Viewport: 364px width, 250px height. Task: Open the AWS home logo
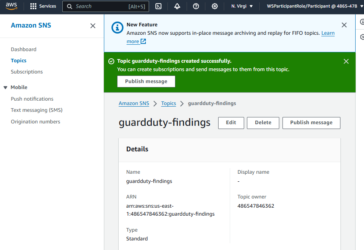11,6
